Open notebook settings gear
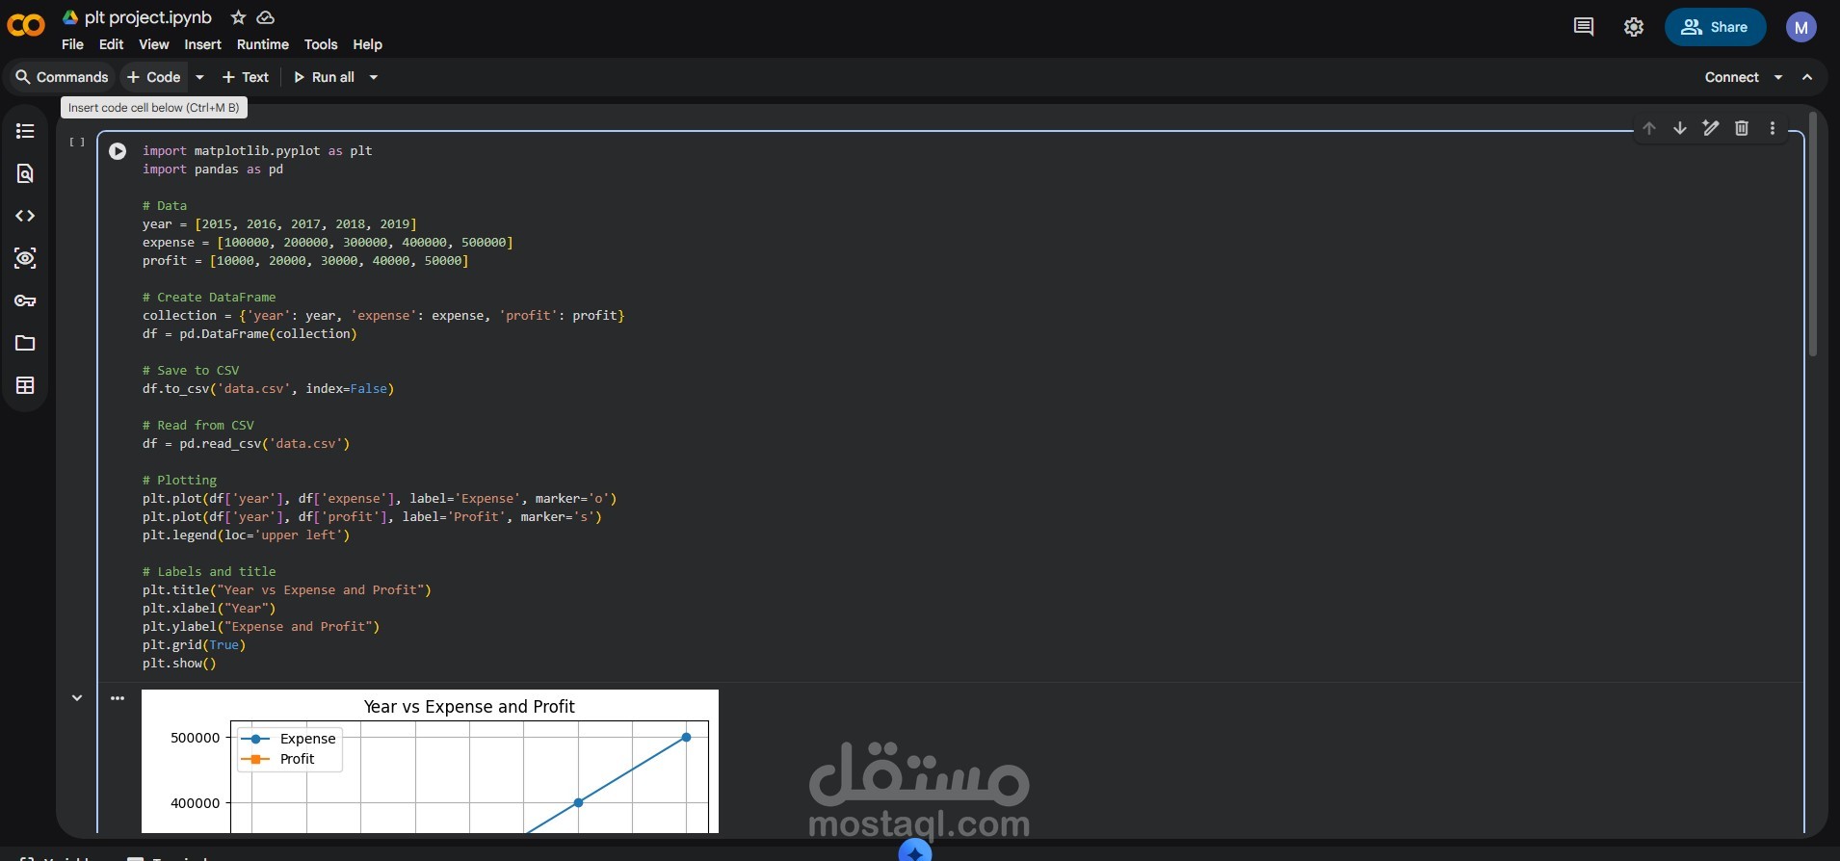The image size is (1840, 861). tap(1634, 27)
